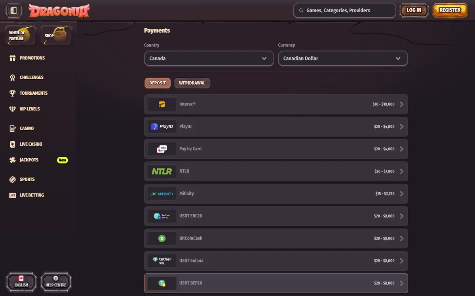Open VIP Levels in the sidebar
Image resolution: width=475 pixels, height=296 pixels.
[30, 109]
